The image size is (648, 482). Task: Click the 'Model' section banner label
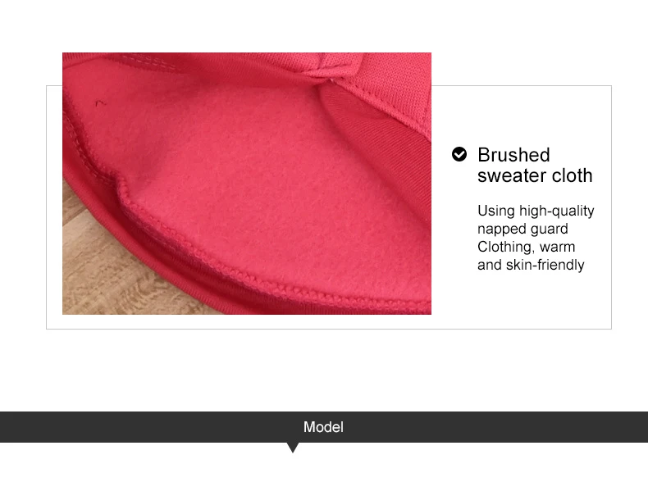(x=323, y=427)
